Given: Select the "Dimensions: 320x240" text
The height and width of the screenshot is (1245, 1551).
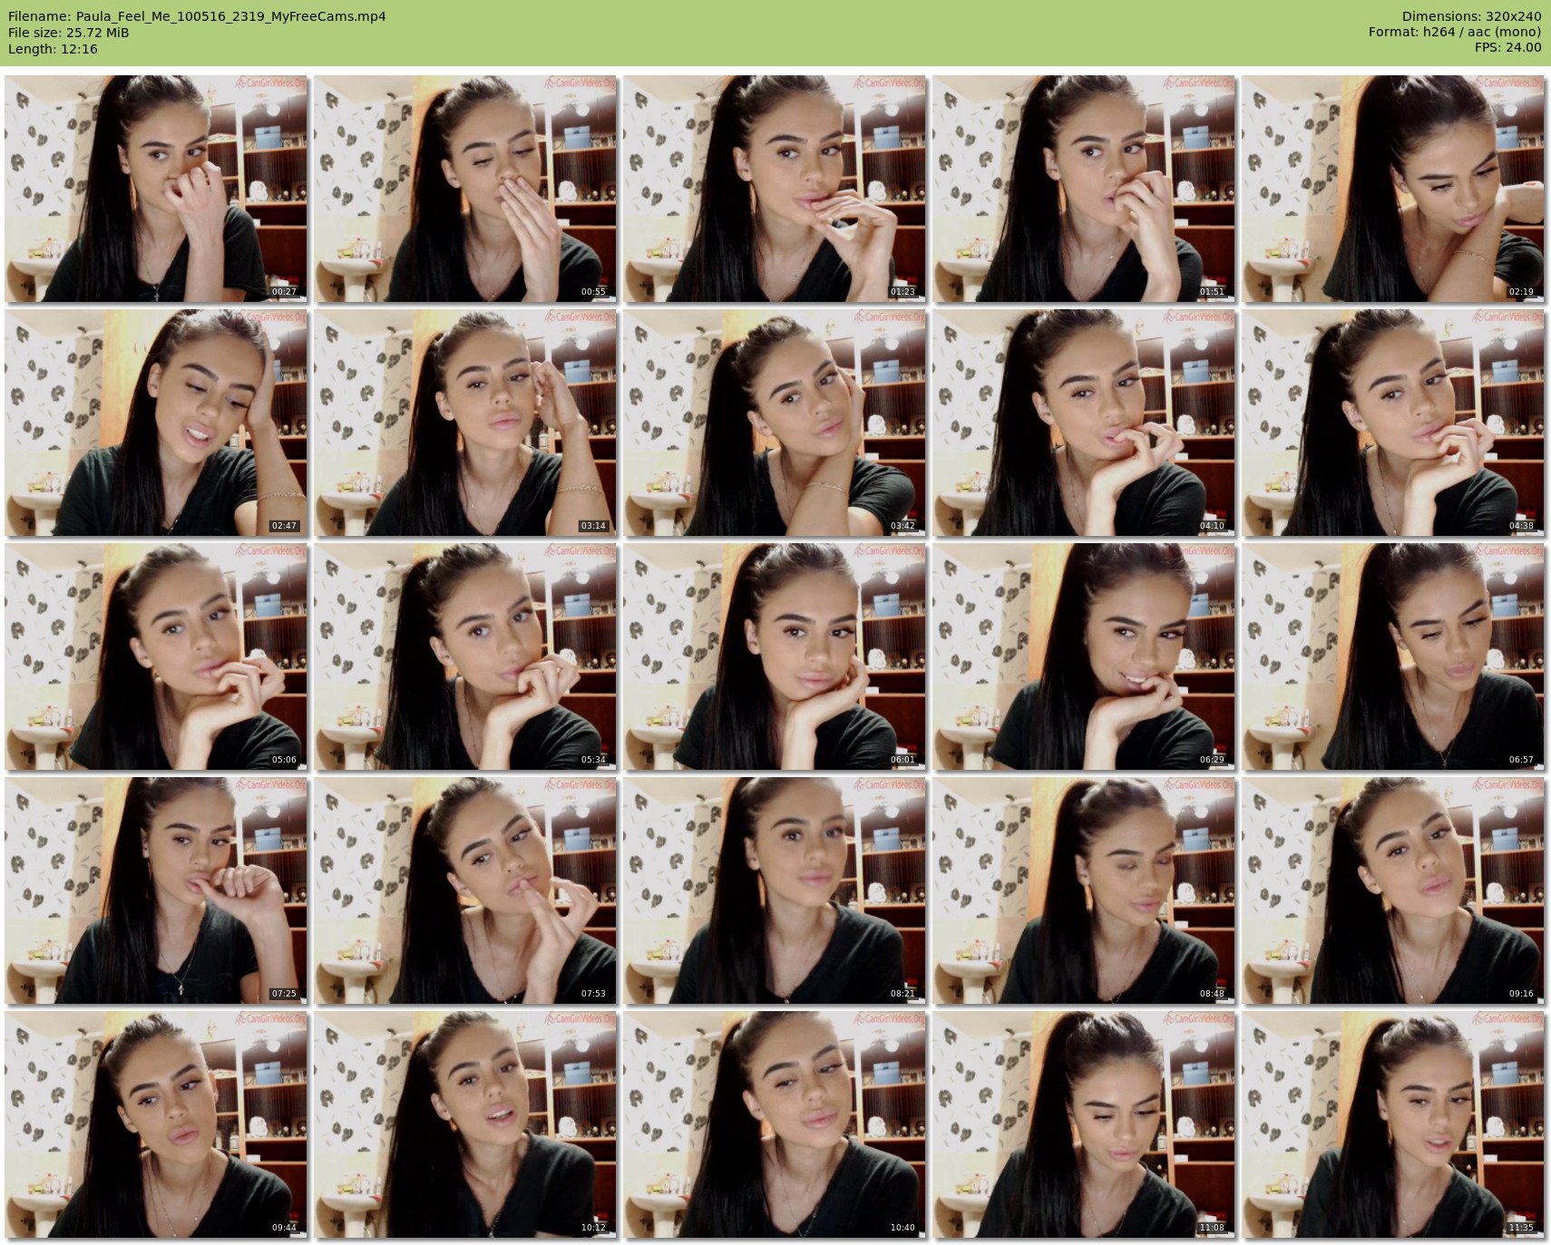Looking at the screenshot, I should [x=1471, y=16].
